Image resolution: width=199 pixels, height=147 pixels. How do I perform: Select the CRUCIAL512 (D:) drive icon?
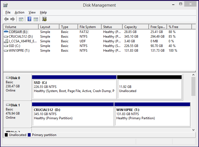point(6,37)
